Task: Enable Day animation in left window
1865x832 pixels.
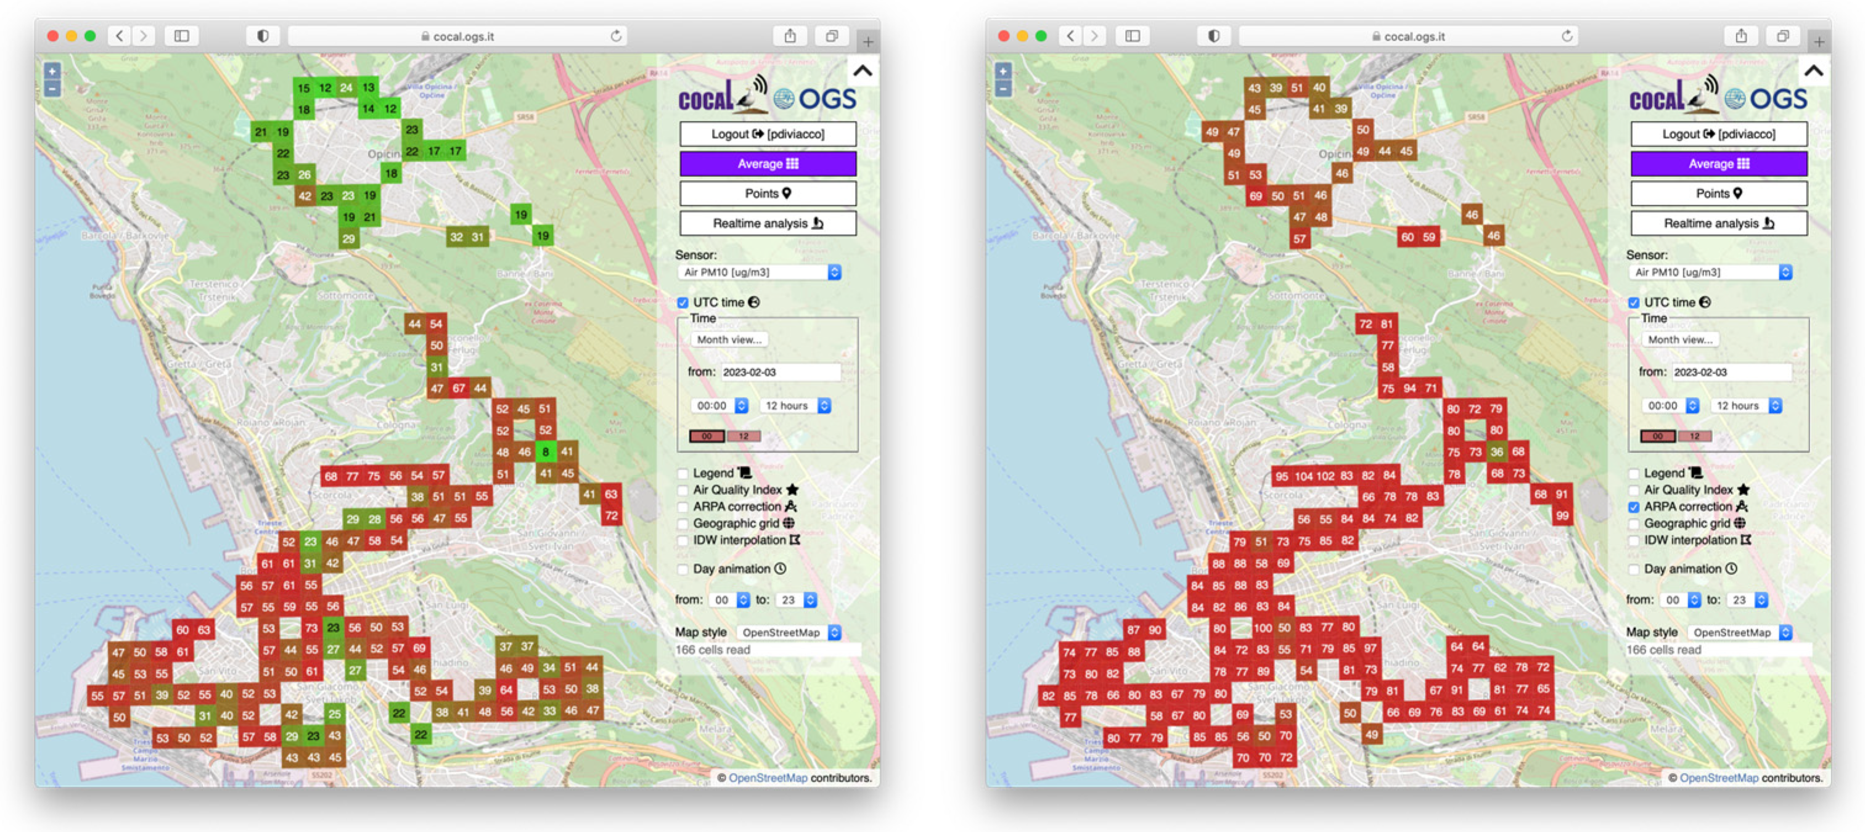Action: coord(682,569)
